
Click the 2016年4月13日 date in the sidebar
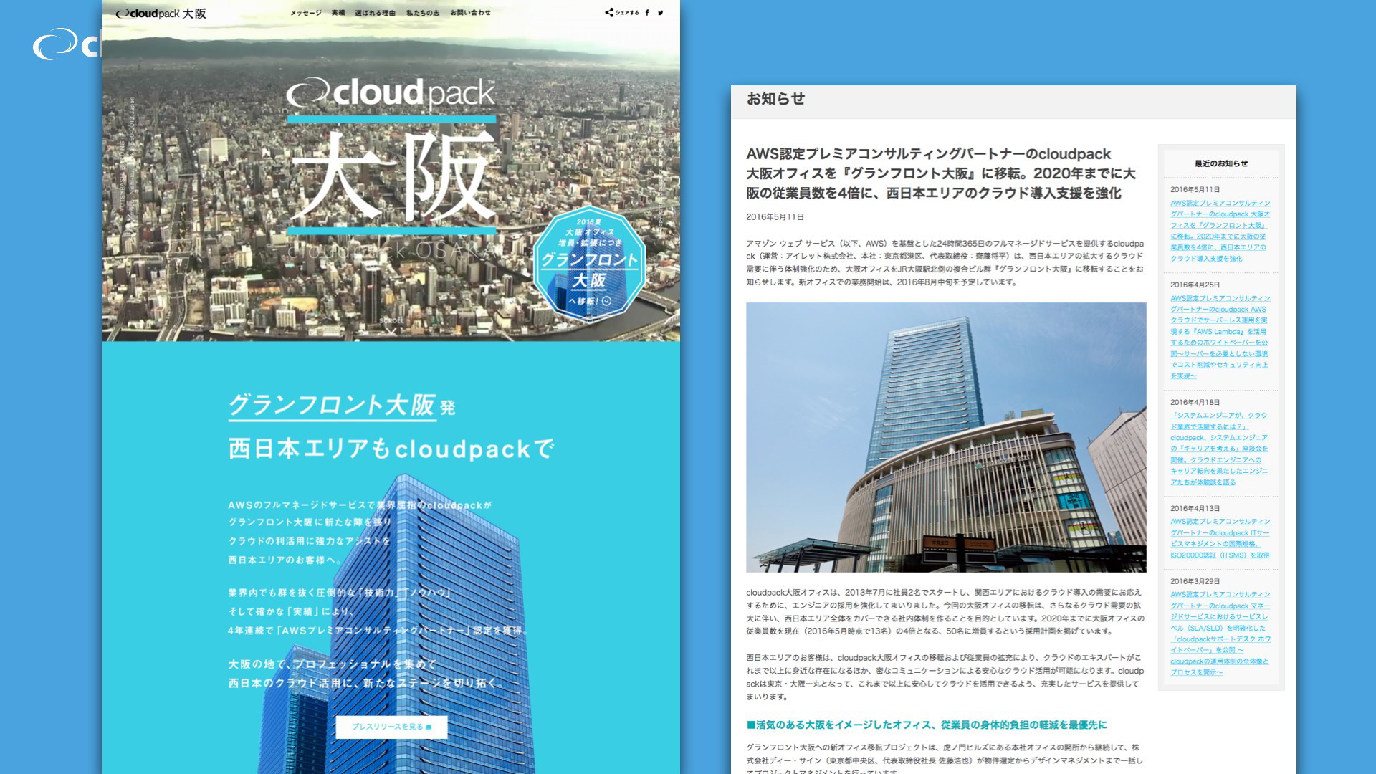[1195, 508]
